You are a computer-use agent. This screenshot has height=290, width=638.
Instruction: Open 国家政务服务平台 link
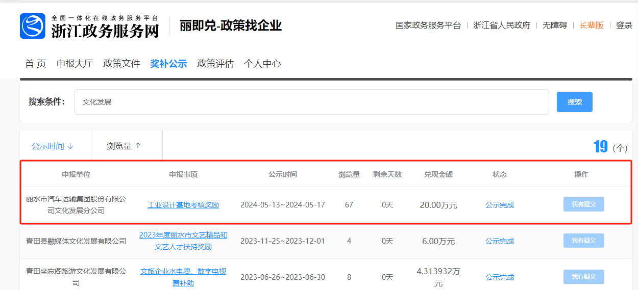click(428, 25)
